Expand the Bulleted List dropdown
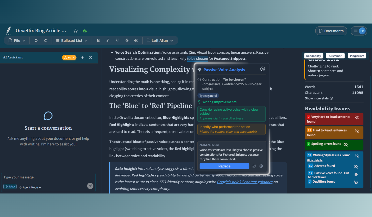The width and height of the screenshot is (372, 217). (71, 41)
